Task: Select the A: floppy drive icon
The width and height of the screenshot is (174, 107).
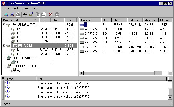Action: tap(14, 71)
